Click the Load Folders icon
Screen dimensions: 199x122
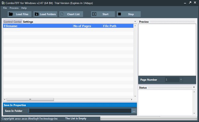point(36,14)
